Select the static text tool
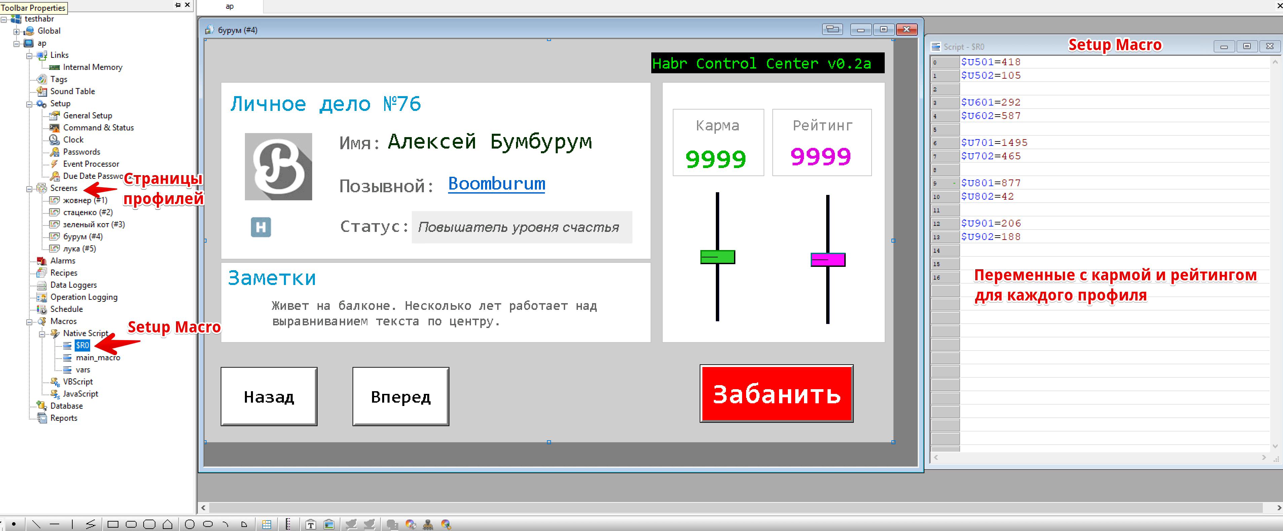 coord(311,524)
